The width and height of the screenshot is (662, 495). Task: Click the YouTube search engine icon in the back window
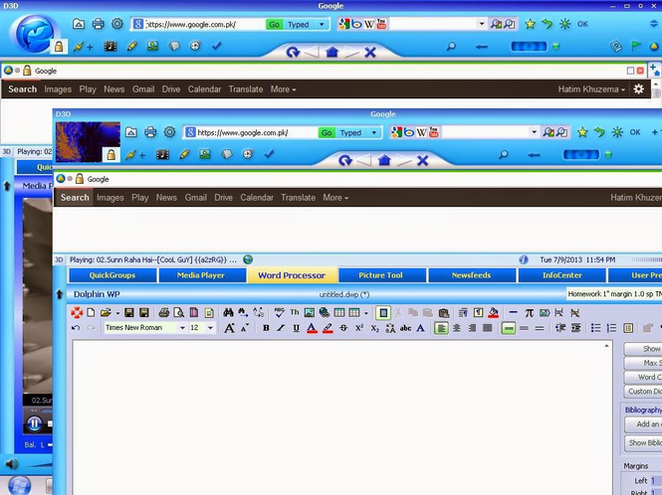[381, 24]
